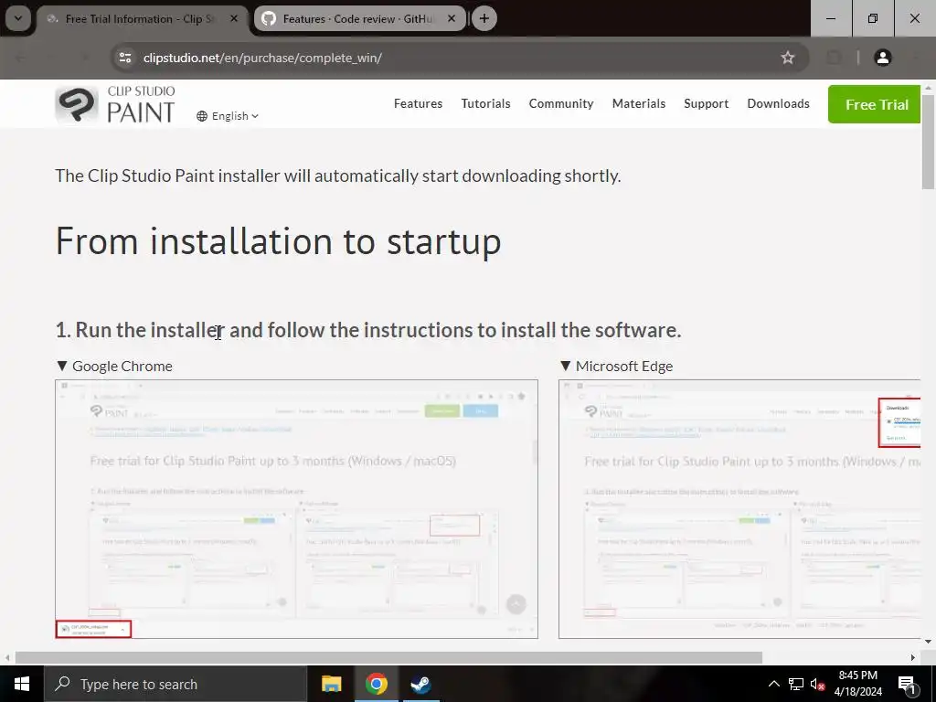Screen dimensions: 936x702
Task: Click the clipstudio.net address bar URL
Action: 262,58
